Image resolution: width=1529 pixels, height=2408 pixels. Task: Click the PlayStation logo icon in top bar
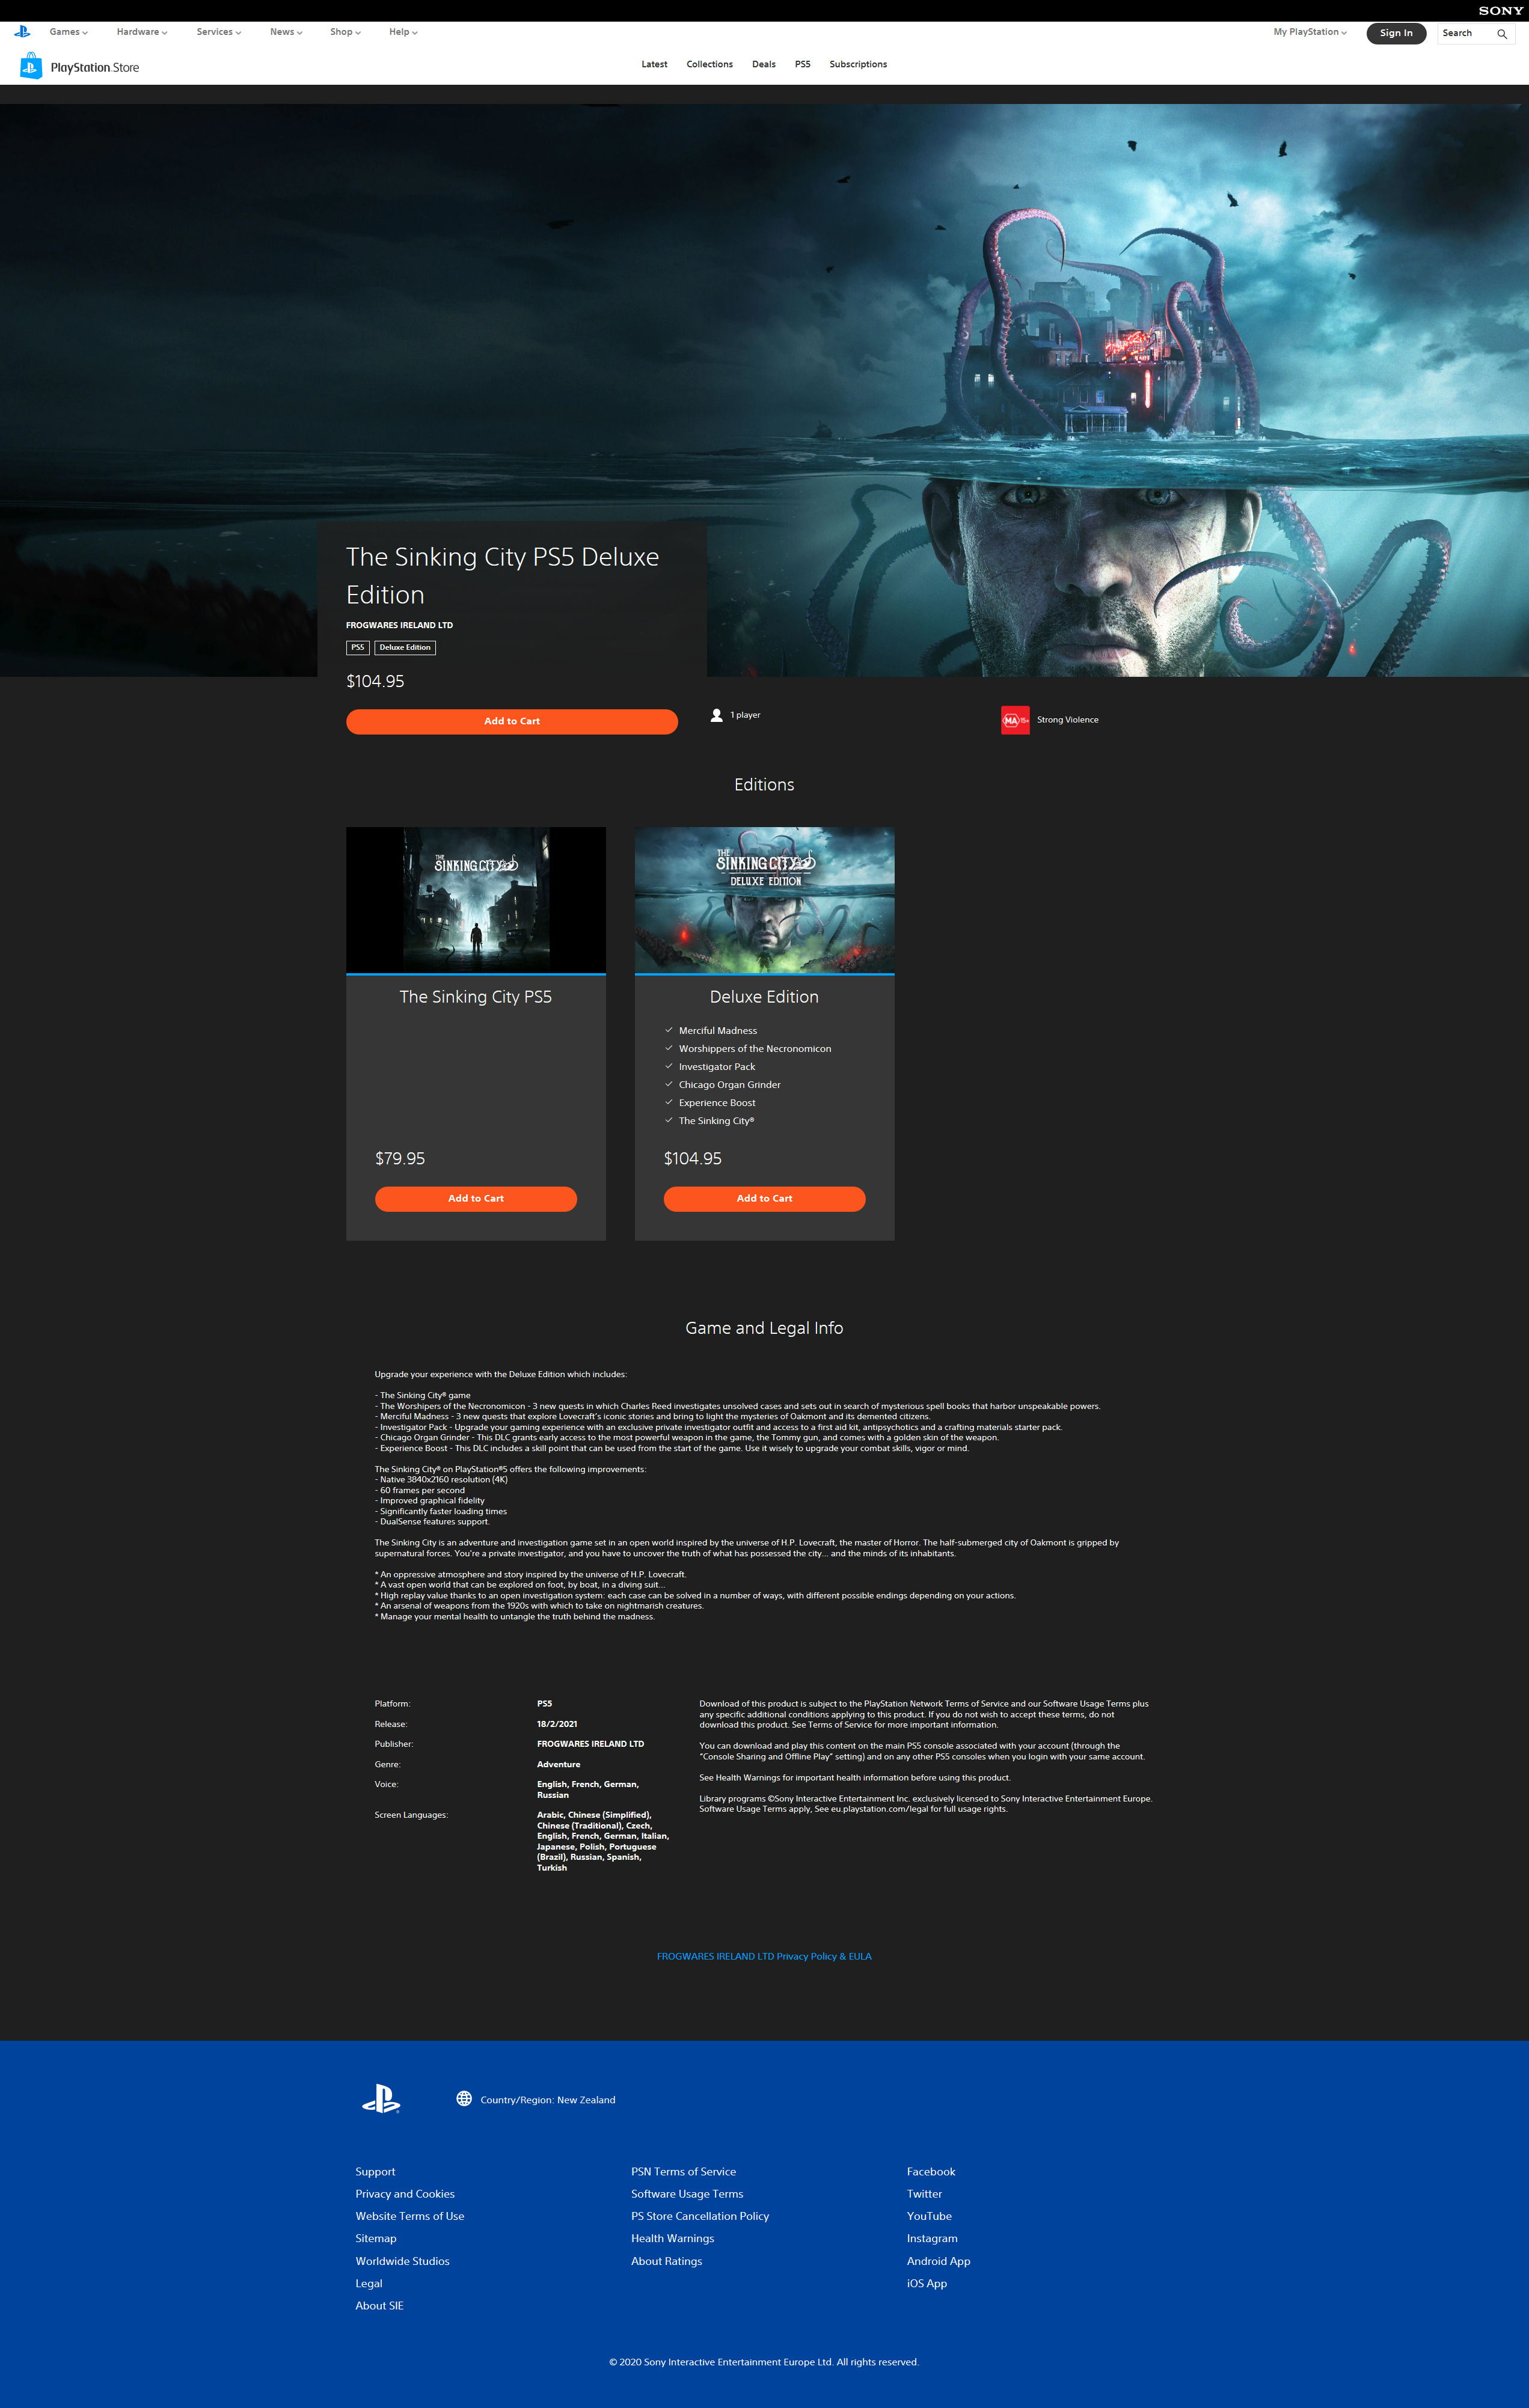click(22, 32)
